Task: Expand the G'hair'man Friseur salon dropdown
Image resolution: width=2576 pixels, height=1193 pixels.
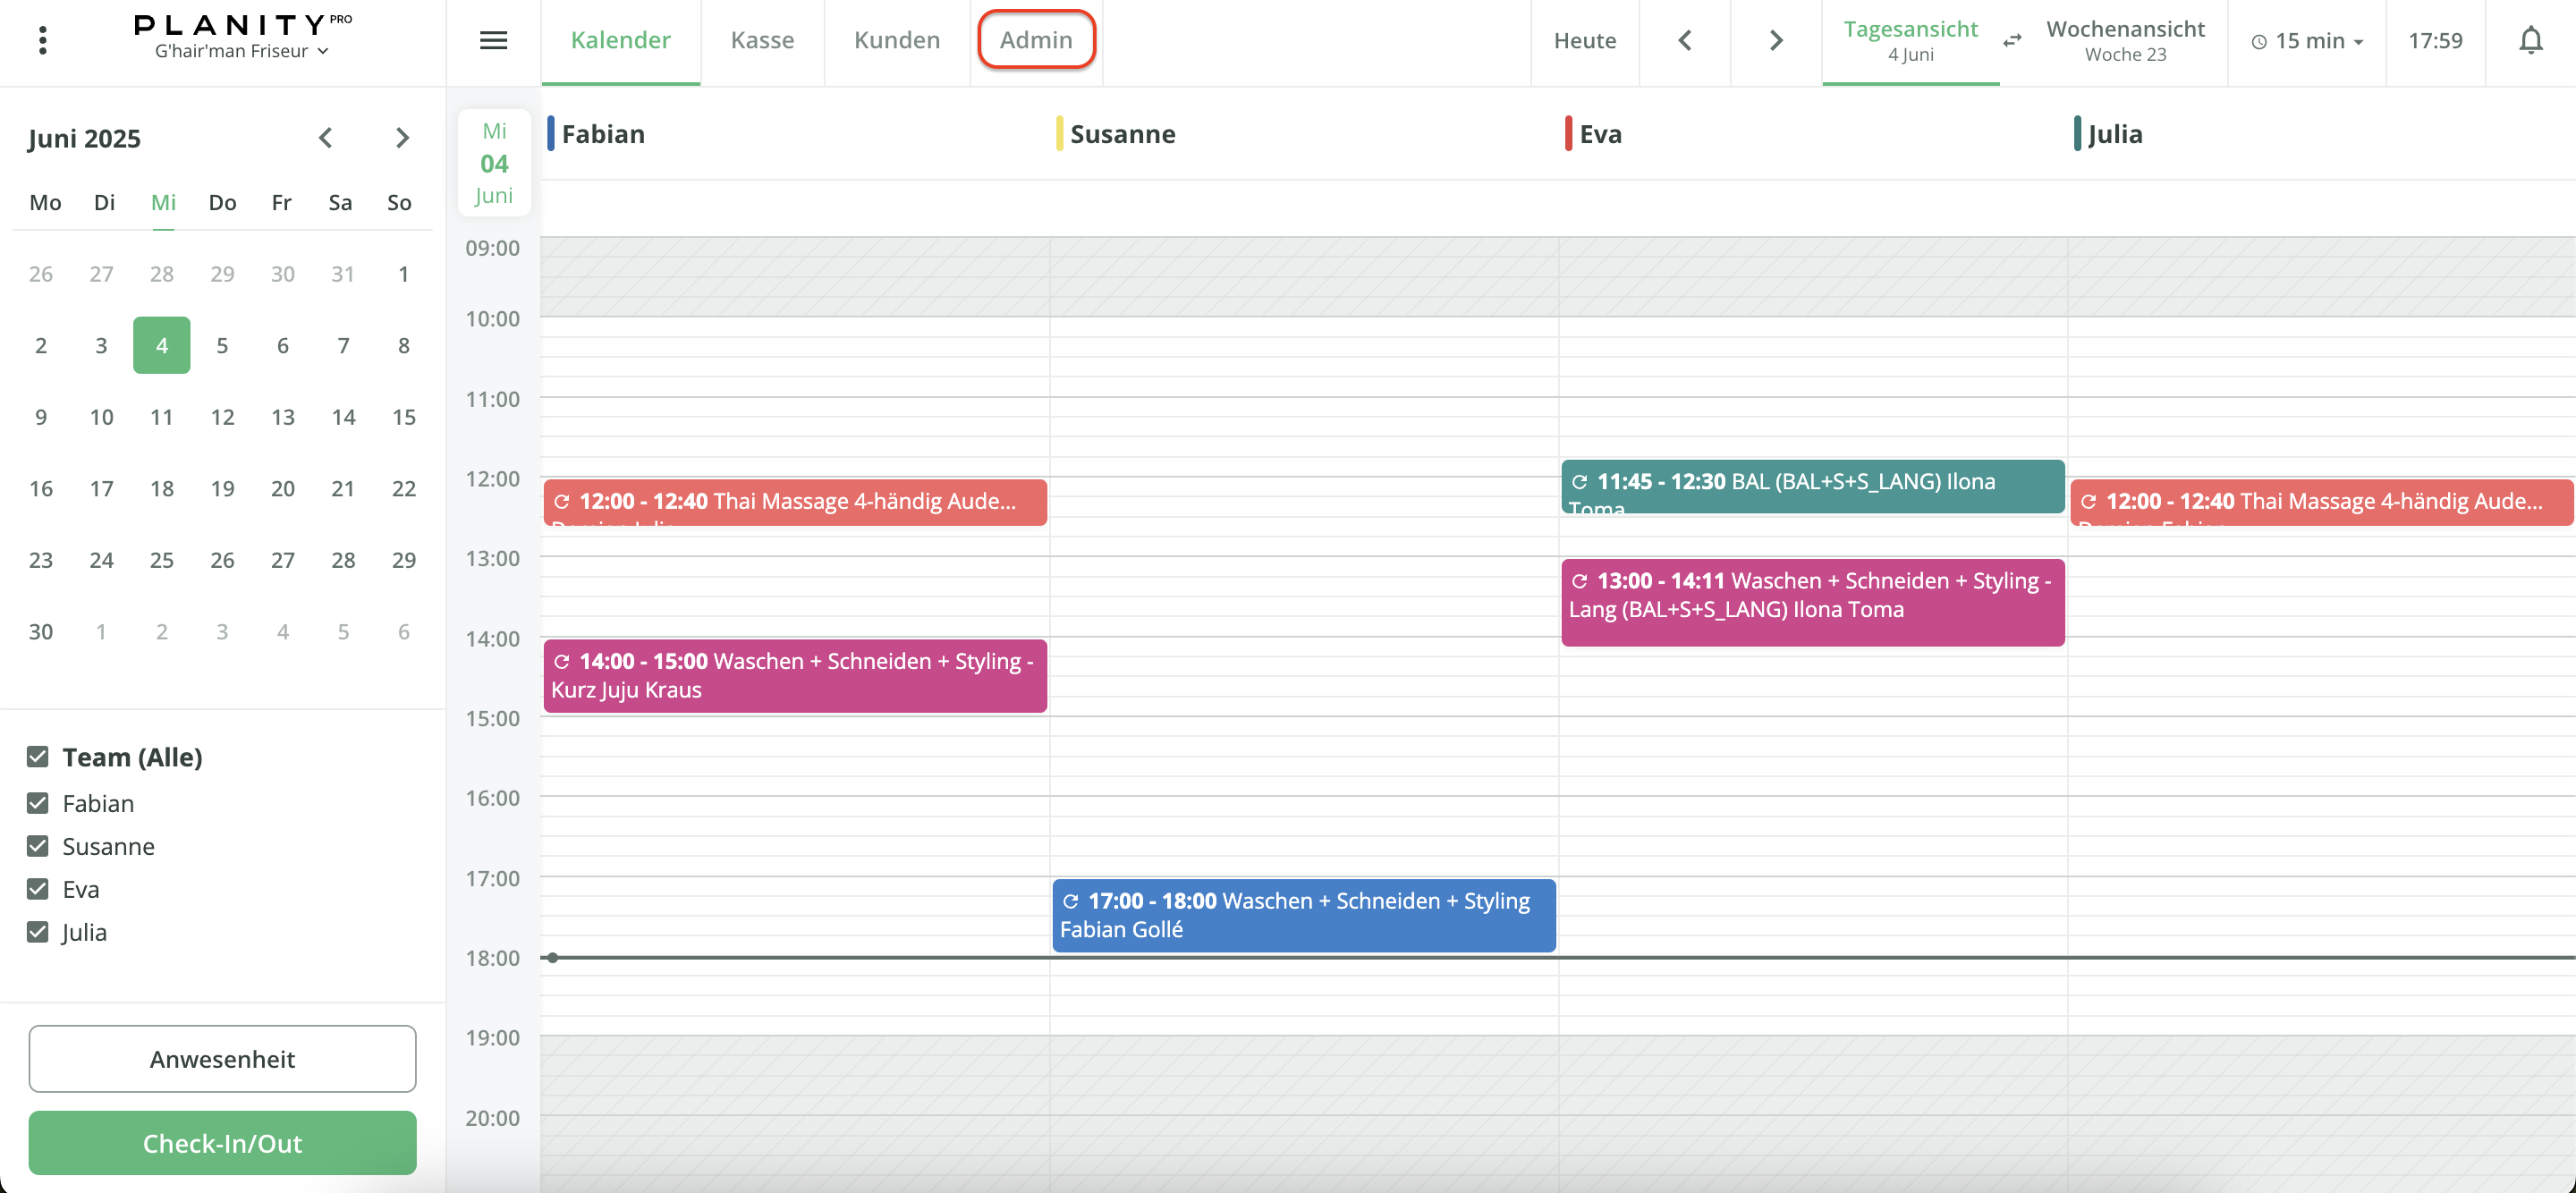Action: [x=241, y=51]
